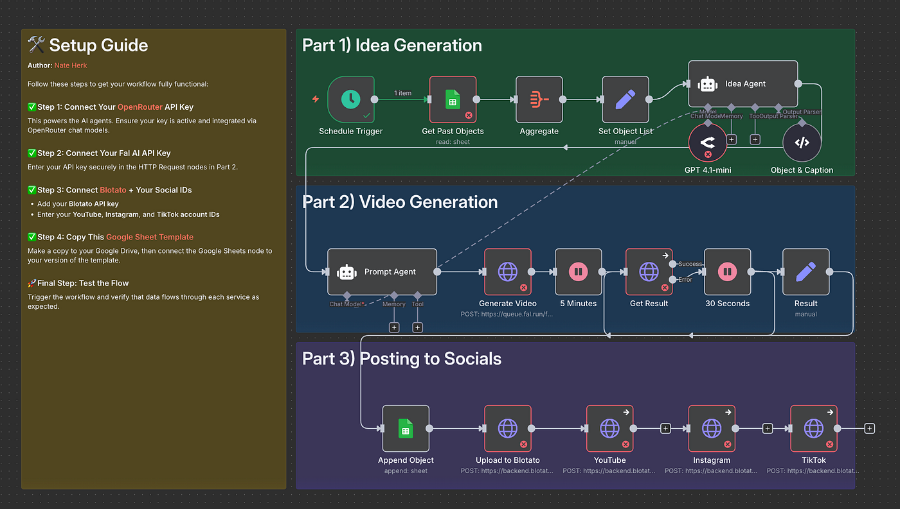Add a memory node to Prompt Agent

click(x=394, y=327)
